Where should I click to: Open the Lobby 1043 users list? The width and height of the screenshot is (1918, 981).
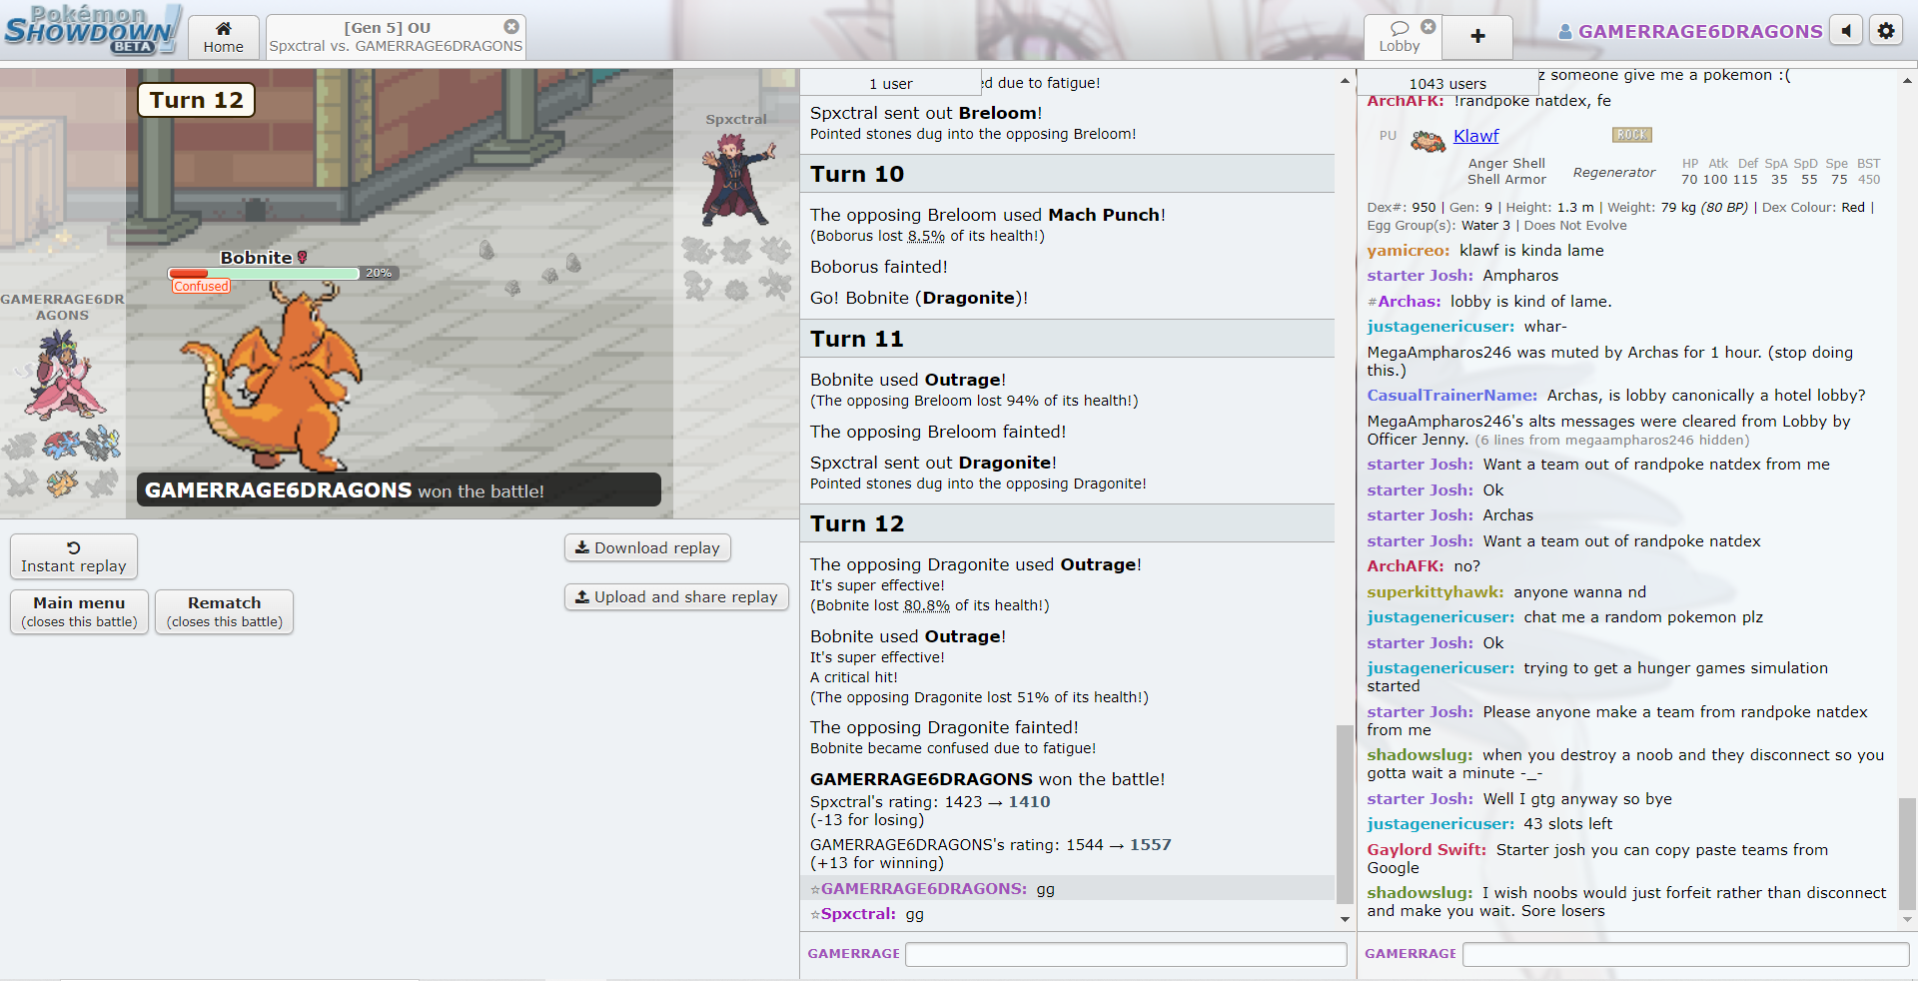[x=1447, y=84]
